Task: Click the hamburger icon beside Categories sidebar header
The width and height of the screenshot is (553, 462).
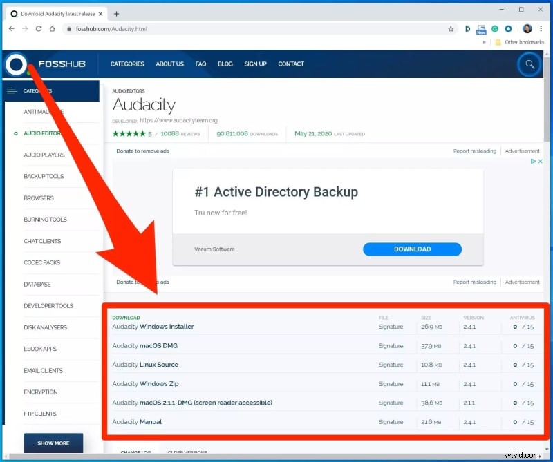Action: coord(11,90)
